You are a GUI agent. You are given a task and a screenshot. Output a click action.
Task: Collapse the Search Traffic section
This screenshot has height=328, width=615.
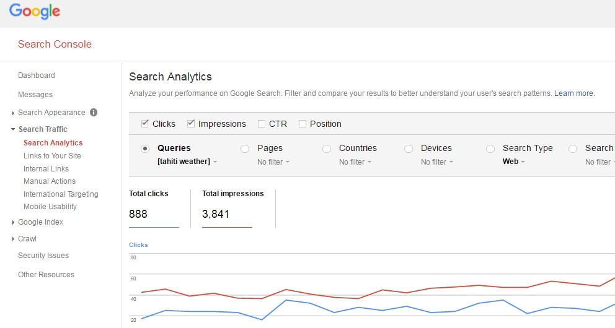pos(13,129)
